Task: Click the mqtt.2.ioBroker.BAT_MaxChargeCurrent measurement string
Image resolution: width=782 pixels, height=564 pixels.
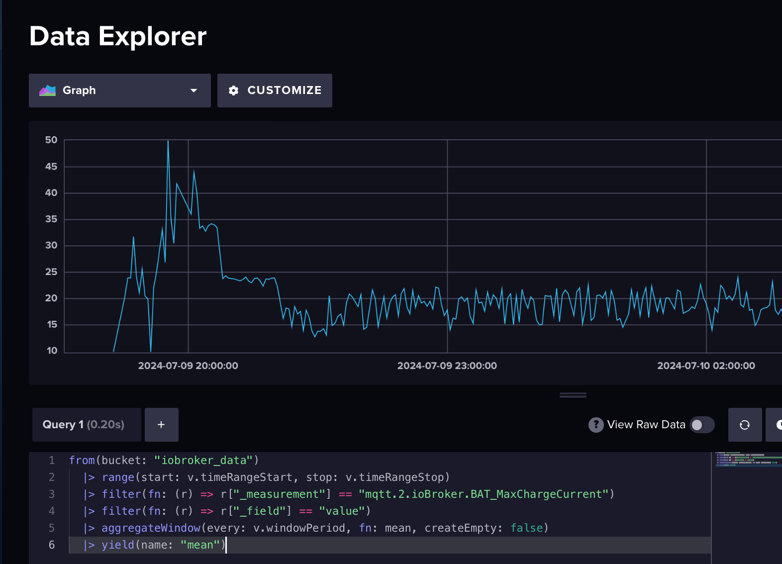Action: 484,494
